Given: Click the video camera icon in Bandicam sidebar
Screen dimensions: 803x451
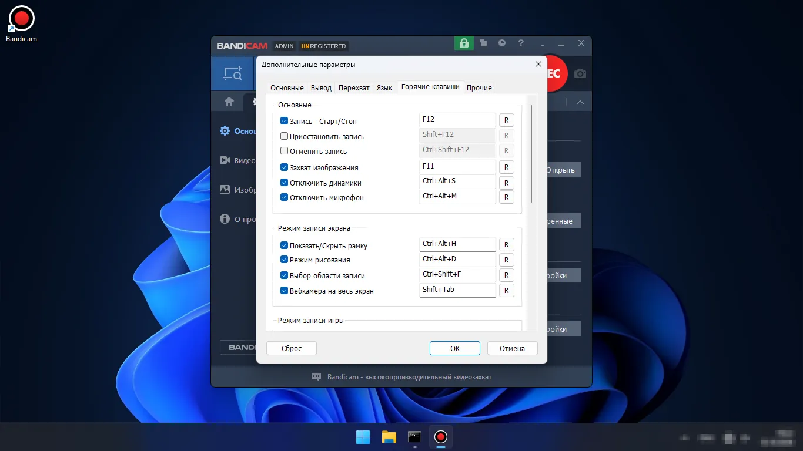Looking at the screenshot, I should tap(225, 160).
